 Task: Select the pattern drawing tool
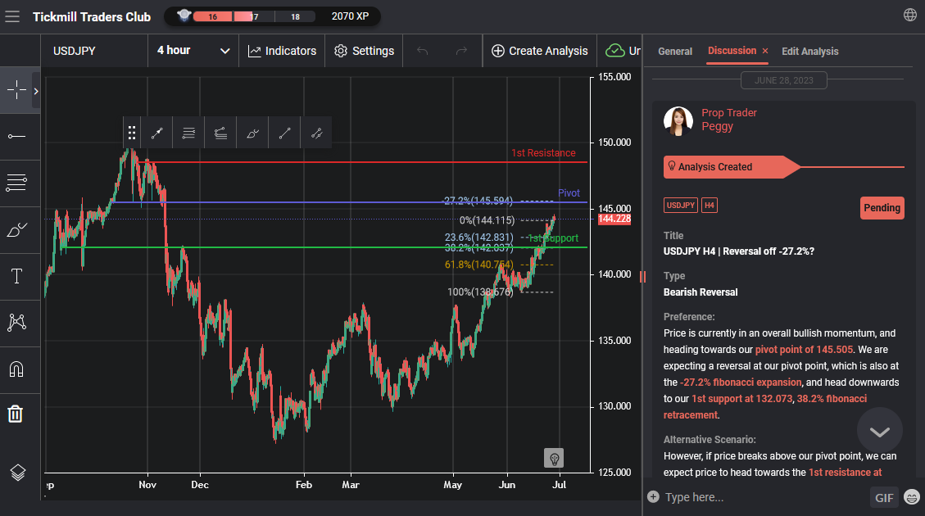tap(16, 322)
